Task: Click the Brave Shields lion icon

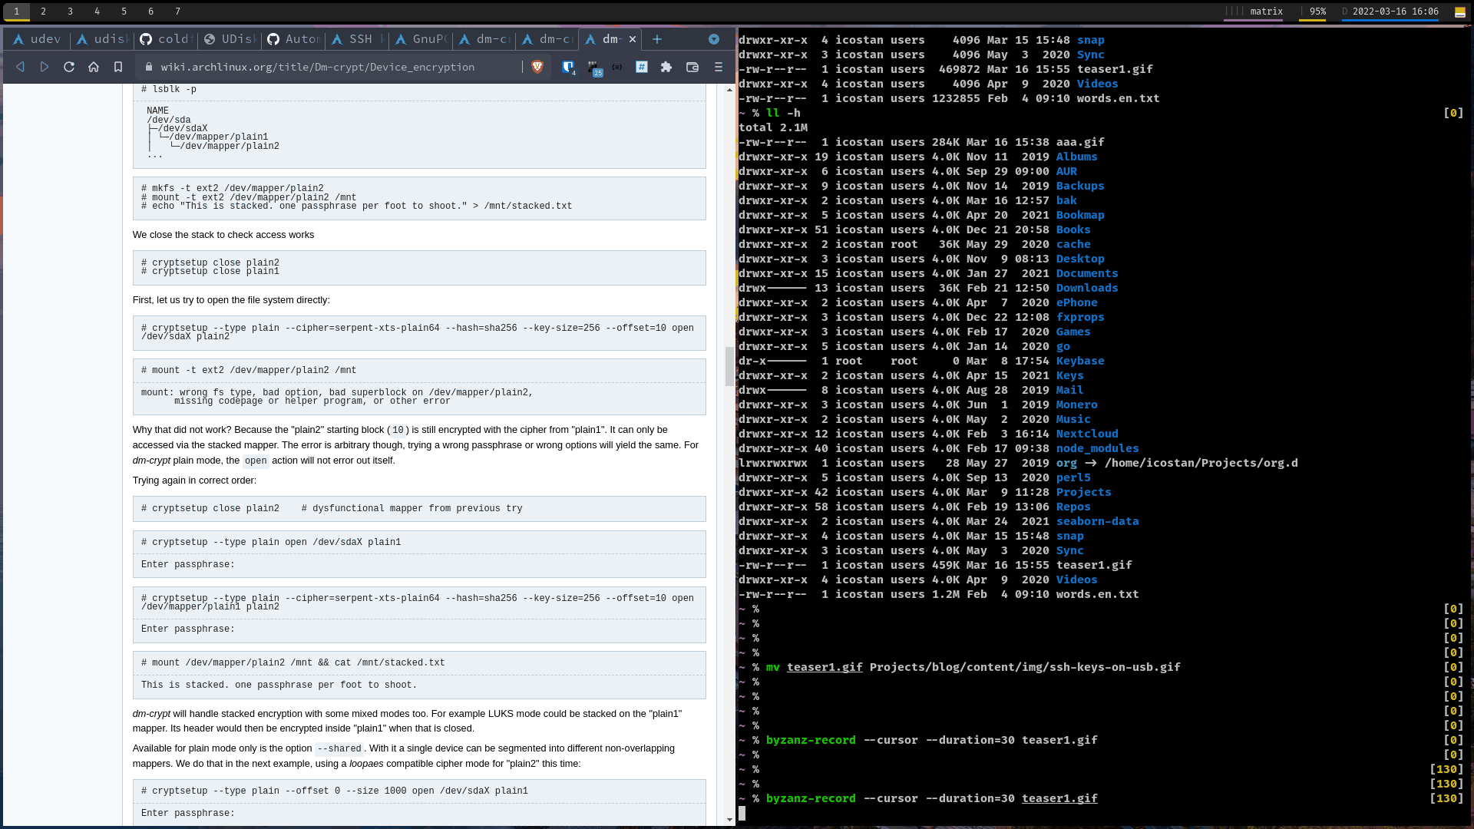Action: tap(537, 67)
